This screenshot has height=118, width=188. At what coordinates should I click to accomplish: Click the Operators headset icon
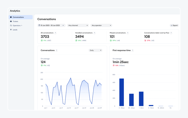click(11, 25)
